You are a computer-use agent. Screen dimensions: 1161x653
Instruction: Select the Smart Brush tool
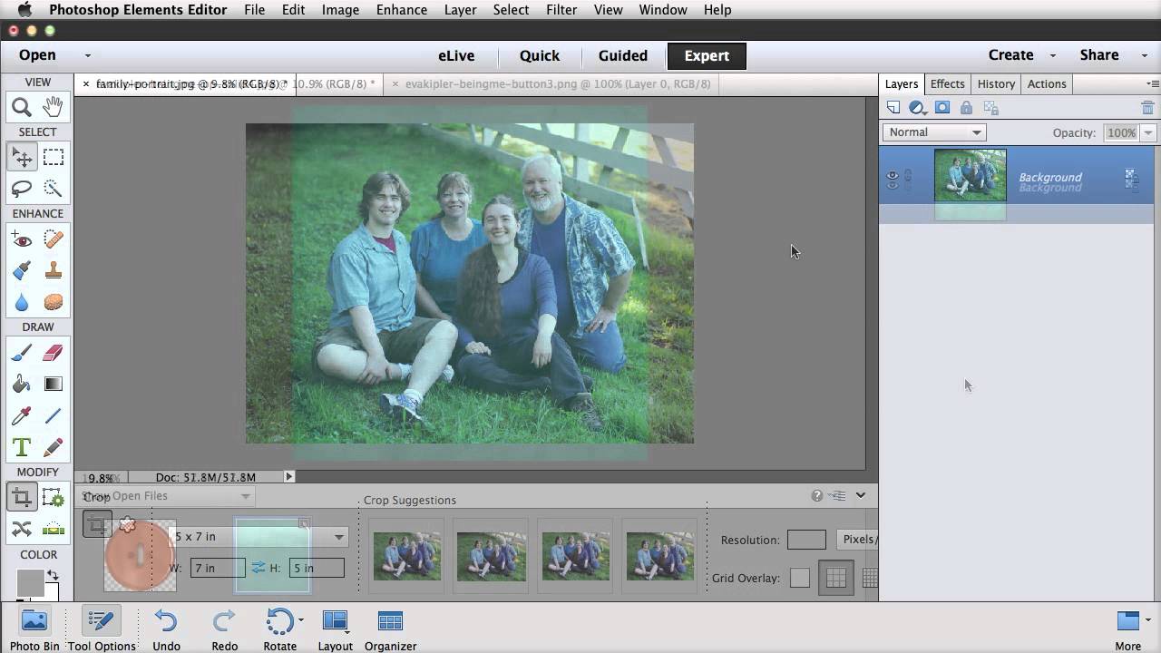22,270
